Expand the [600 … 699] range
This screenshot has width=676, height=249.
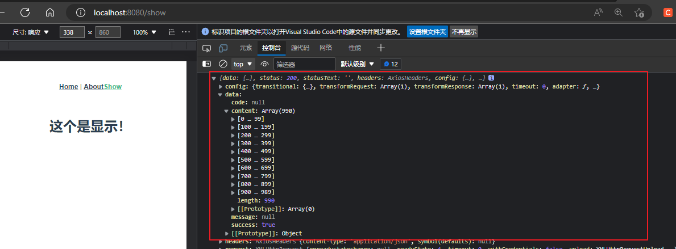pos(233,168)
